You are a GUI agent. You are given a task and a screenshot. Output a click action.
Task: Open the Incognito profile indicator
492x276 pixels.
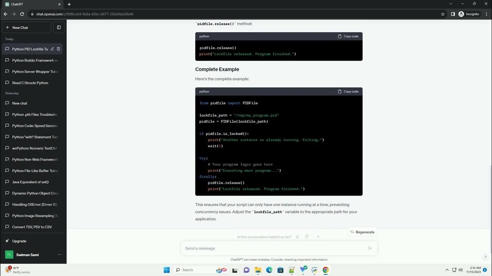pyautogui.click(x=469, y=14)
